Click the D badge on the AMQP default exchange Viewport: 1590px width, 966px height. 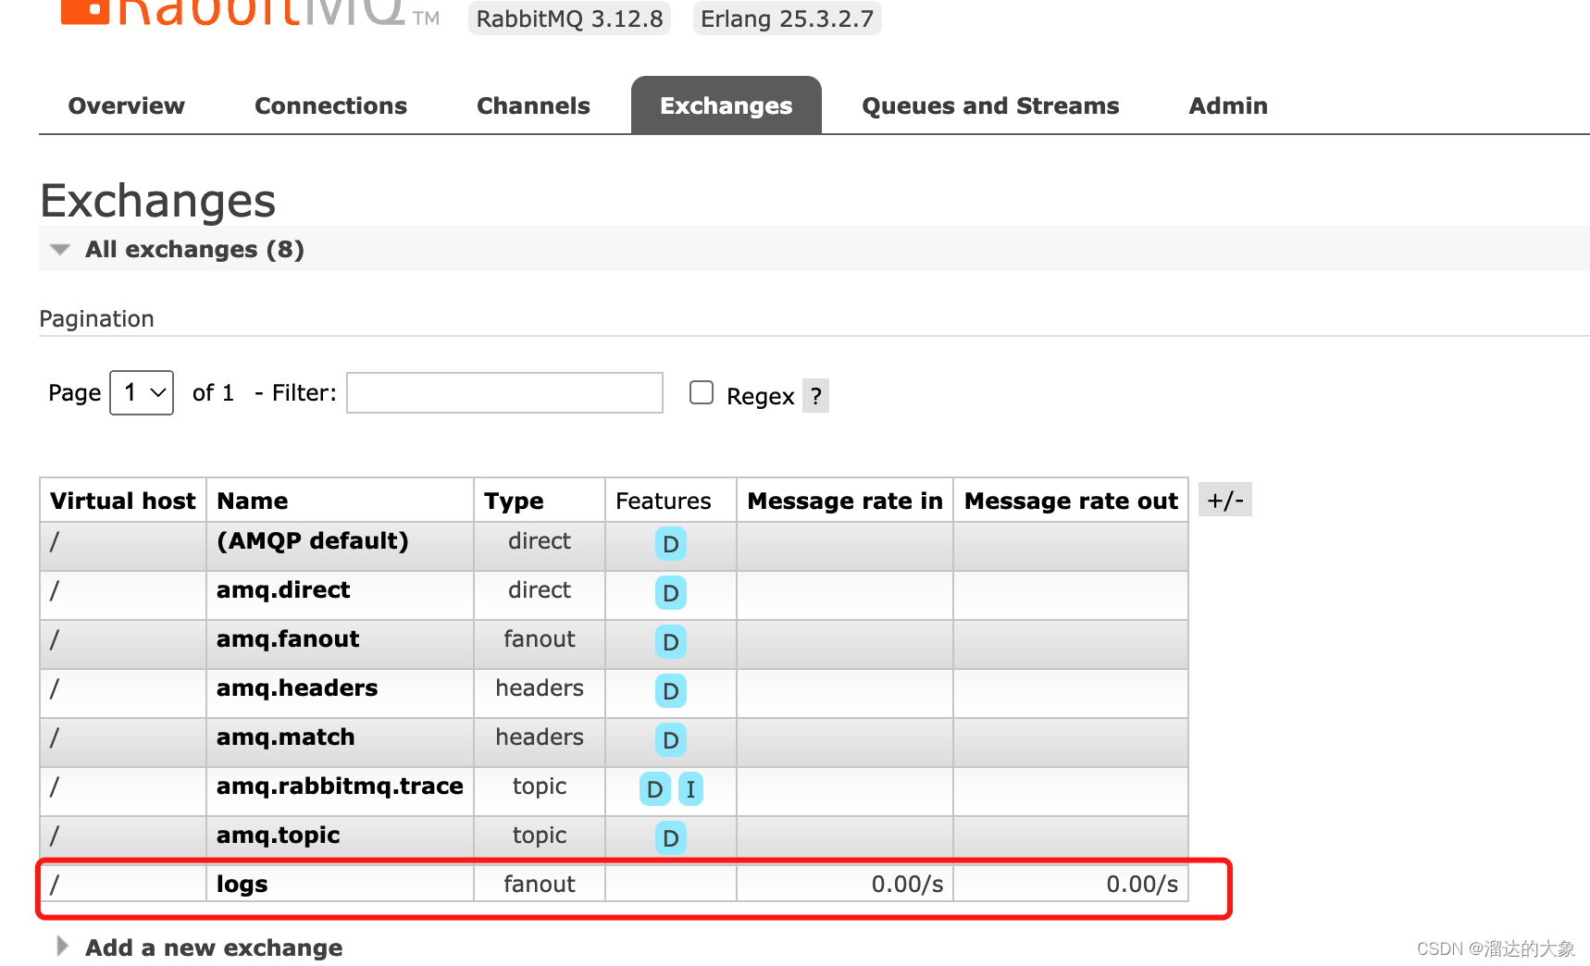coord(670,544)
